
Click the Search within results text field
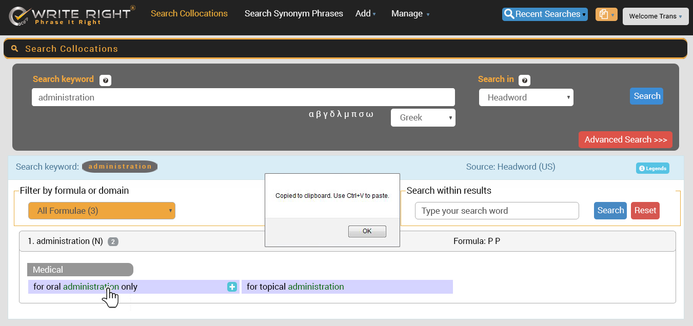tap(497, 211)
